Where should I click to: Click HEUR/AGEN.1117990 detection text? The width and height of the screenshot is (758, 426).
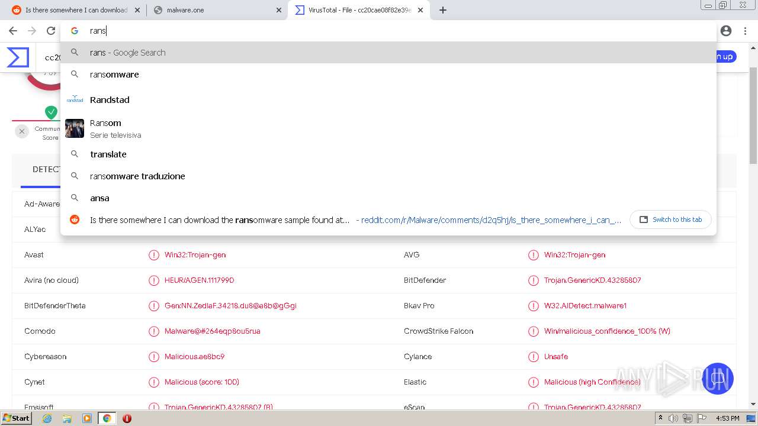point(199,280)
